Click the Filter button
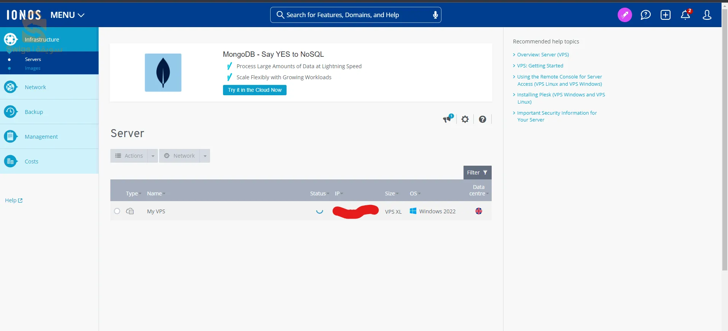 click(x=477, y=173)
